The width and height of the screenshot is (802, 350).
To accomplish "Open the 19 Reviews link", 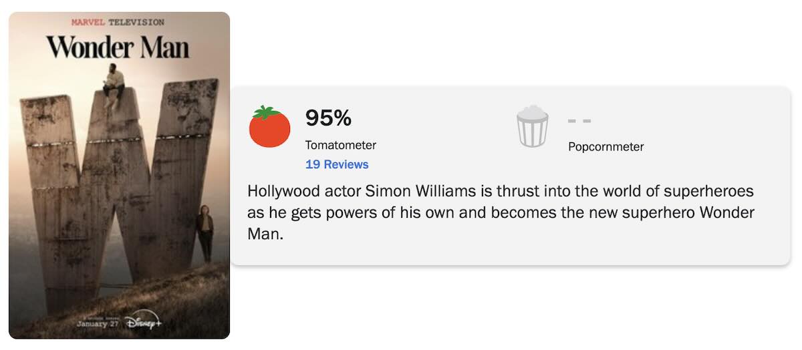I will pyautogui.click(x=337, y=164).
